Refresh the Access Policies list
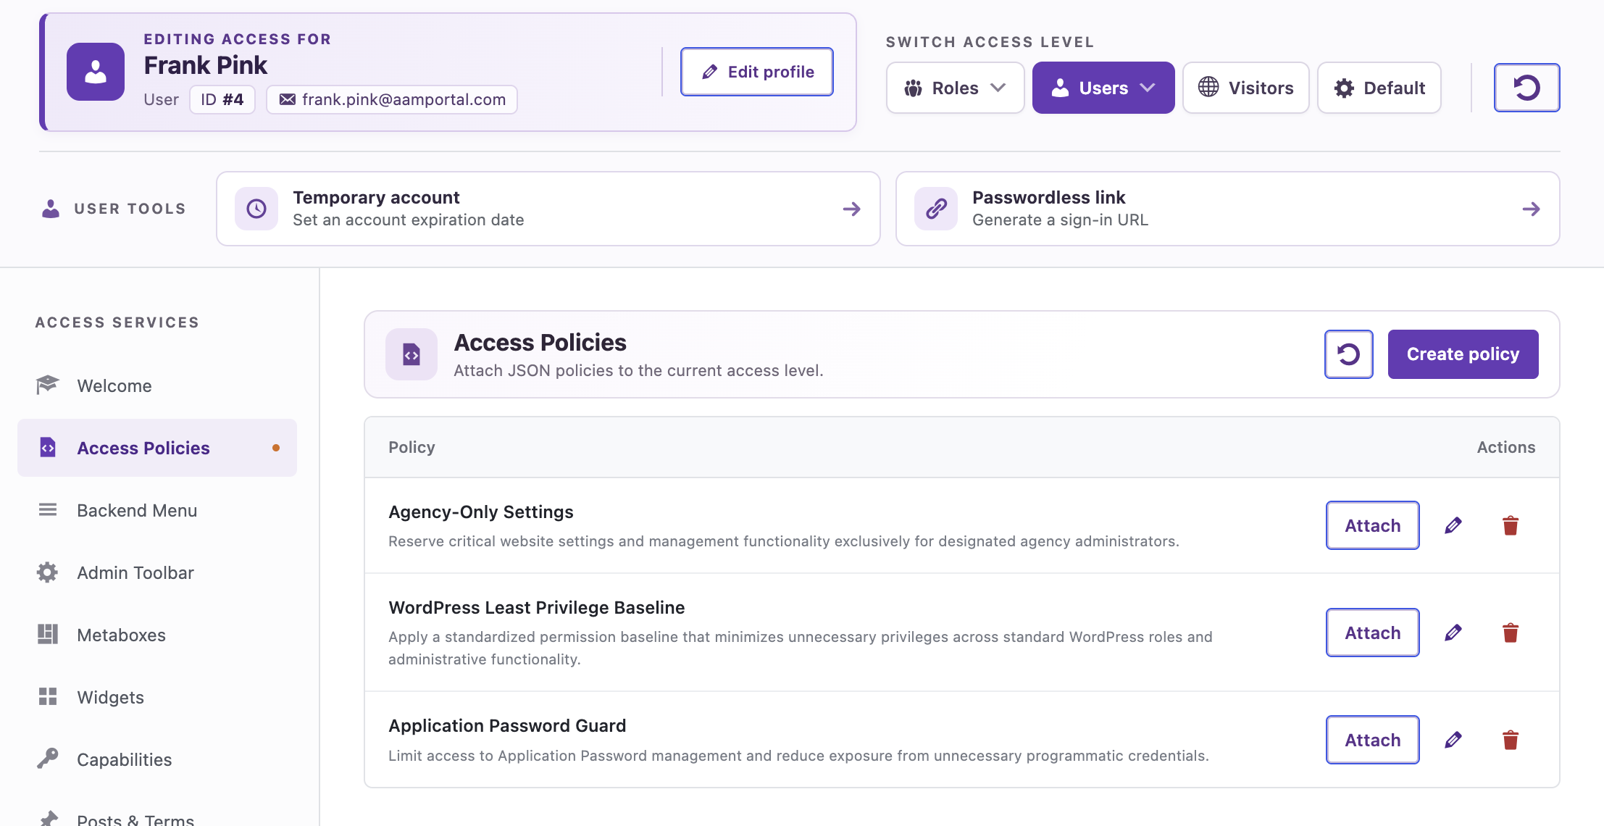Image resolution: width=1604 pixels, height=826 pixels. coord(1348,354)
